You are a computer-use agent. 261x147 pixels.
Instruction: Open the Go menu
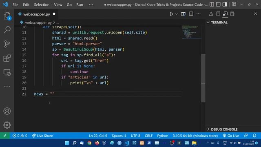point(69,4)
